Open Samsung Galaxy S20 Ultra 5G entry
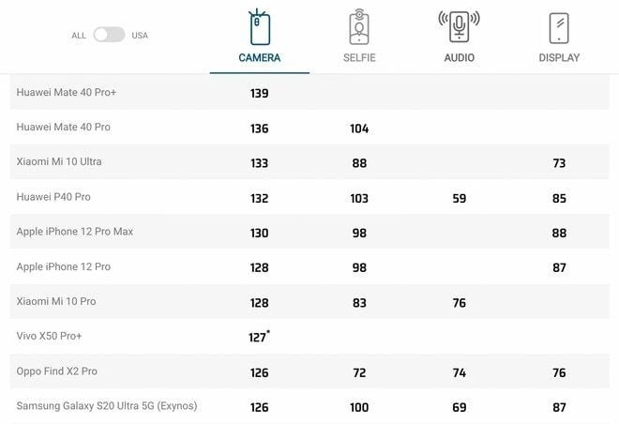The width and height of the screenshot is (619, 424). 107,406
